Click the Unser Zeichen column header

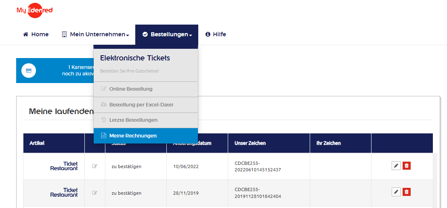(250, 143)
